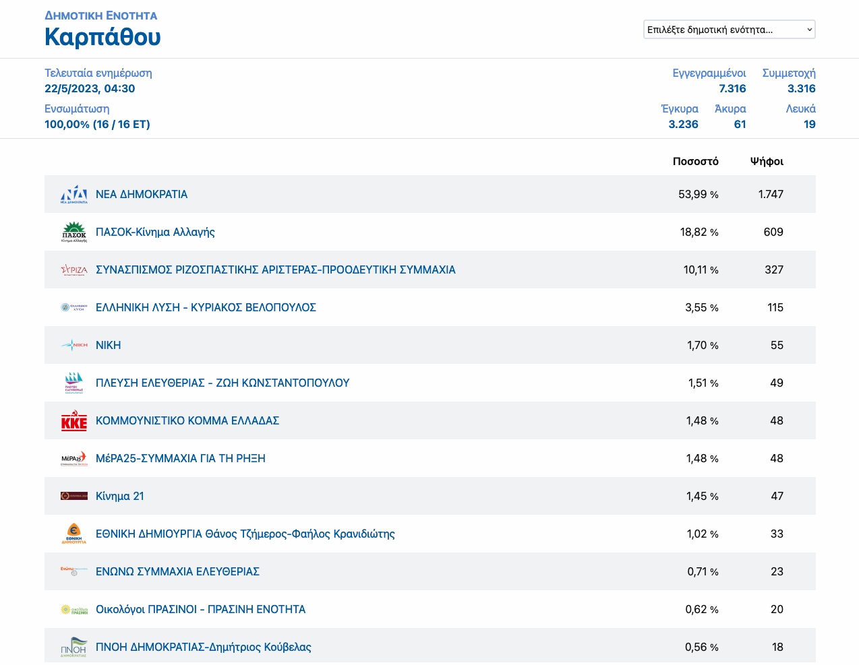The width and height of the screenshot is (859, 665).
Task: Open the ΝΕΑ ΔΗΜΟΚΡΑΤΙΑ party link
Action: [x=142, y=194]
